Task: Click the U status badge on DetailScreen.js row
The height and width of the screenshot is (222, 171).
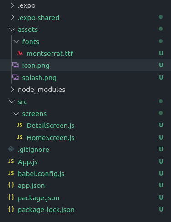Action: coord(161,125)
